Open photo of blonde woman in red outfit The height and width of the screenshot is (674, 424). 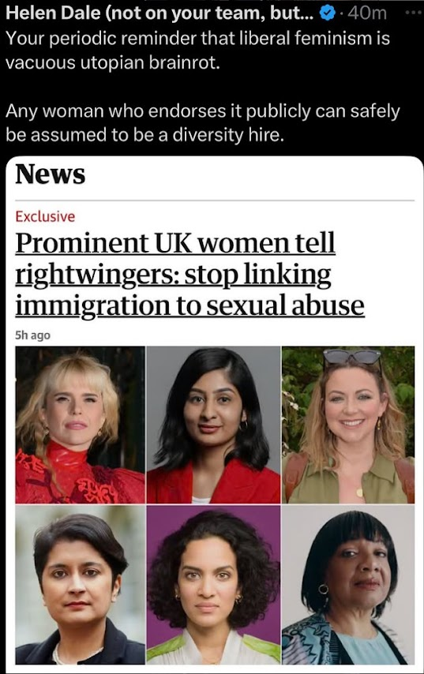pyautogui.click(x=80, y=425)
